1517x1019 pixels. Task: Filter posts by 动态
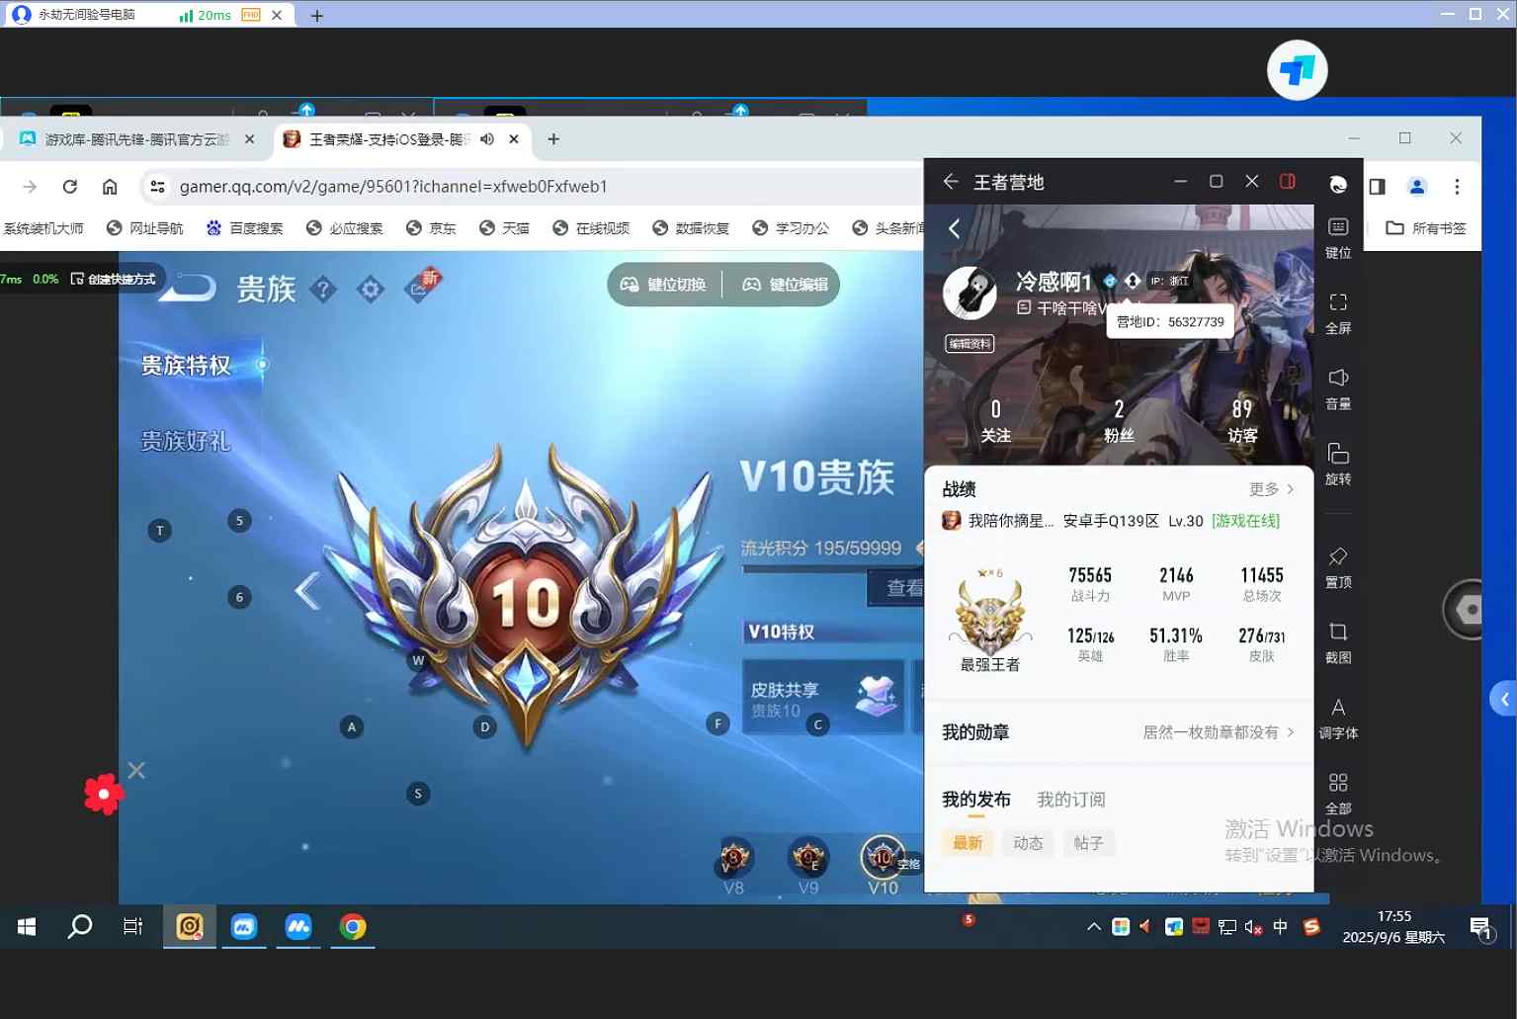click(1028, 843)
